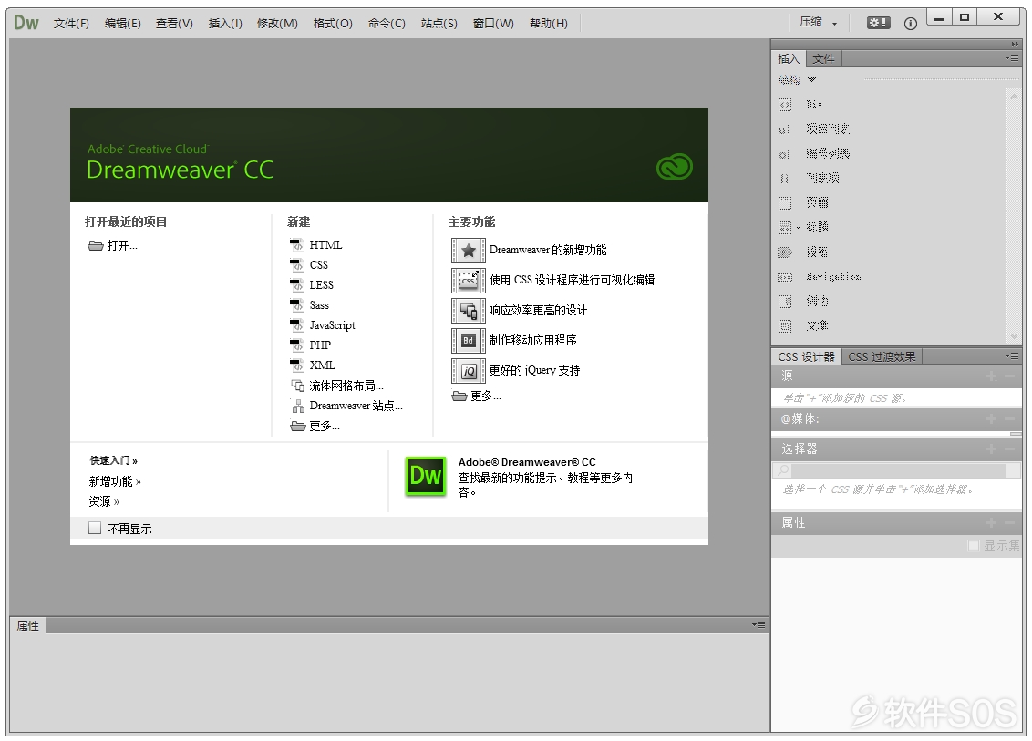Open the sync settings icon in top bar
Viewport: 1032px width, 741px height.
[878, 23]
